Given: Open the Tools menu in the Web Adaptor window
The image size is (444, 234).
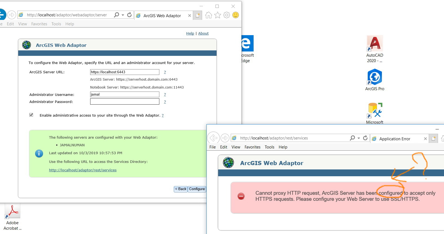Looking at the screenshot, I should (56, 24).
